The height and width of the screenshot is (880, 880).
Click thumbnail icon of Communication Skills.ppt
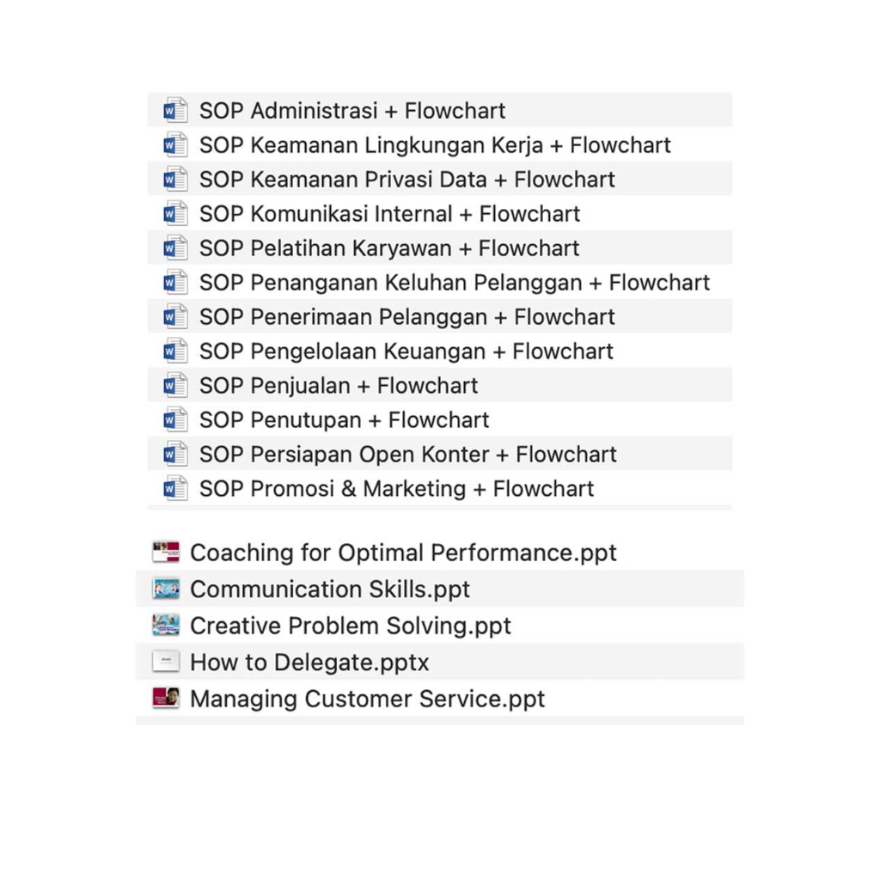coord(166,589)
